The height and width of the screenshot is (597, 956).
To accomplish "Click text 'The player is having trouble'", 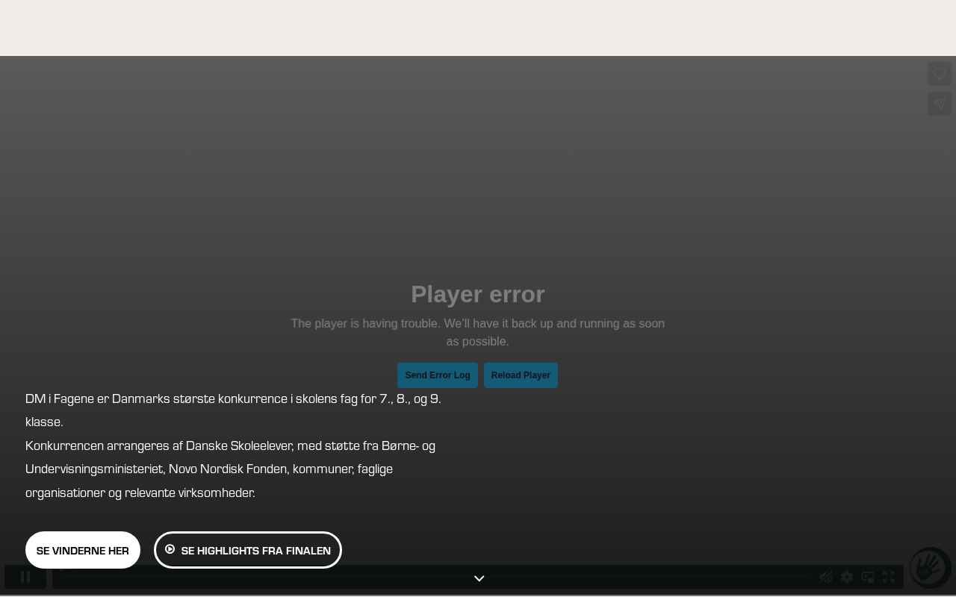I will click(364, 323).
